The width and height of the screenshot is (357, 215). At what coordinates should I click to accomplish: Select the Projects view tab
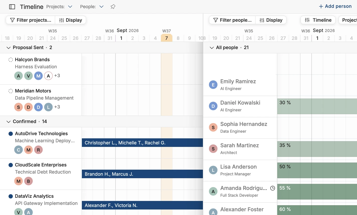[x=348, y=20]
